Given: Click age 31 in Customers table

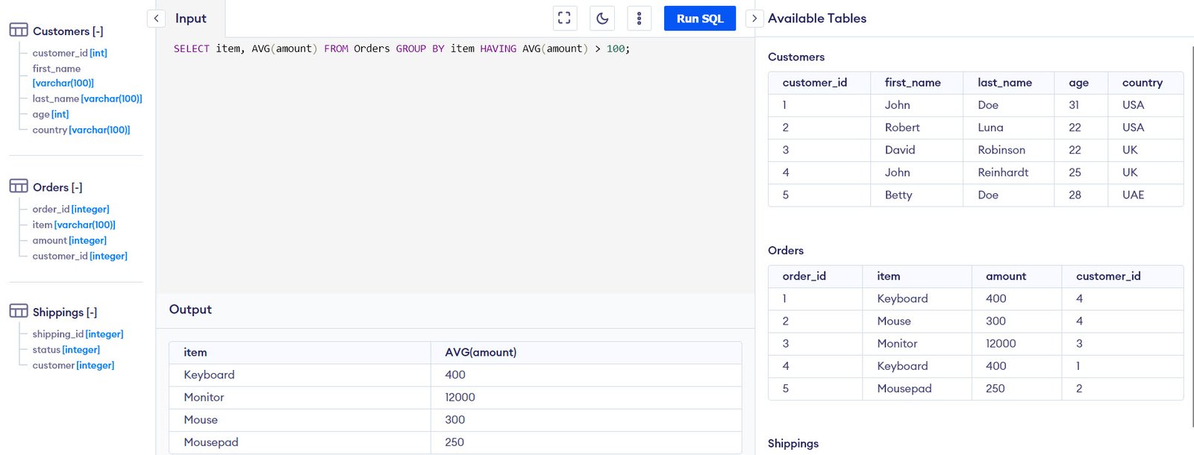Looking at the screenshot, I should point(1074,105).
